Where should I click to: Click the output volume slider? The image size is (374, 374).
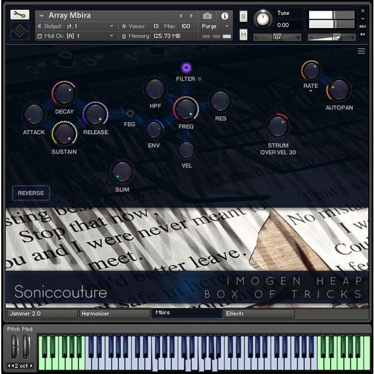(332, 37)
